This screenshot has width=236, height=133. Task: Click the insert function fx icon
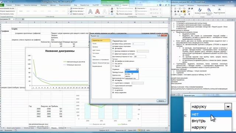coord(23,19)
